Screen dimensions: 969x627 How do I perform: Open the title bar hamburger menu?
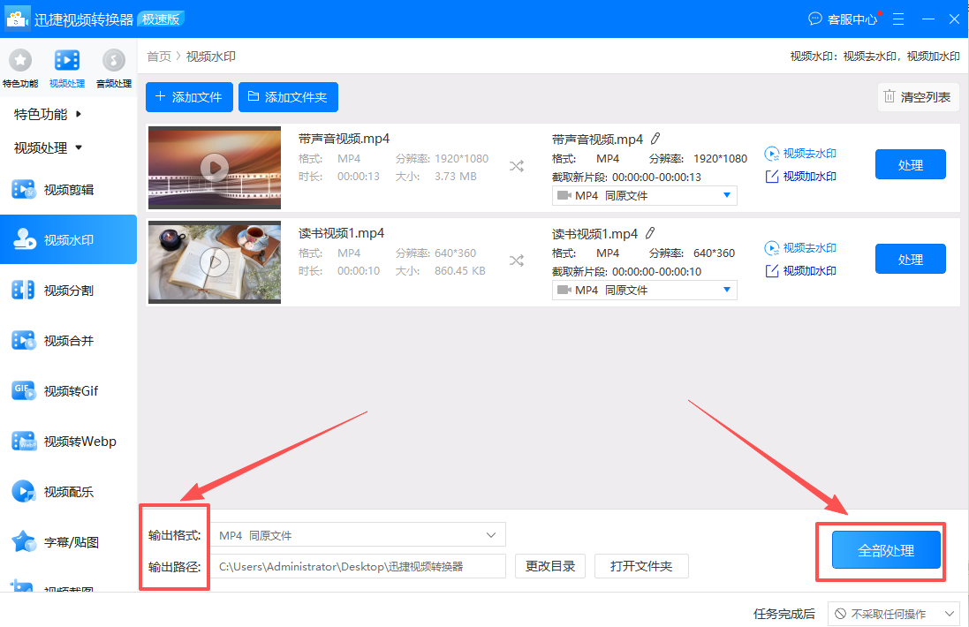coord(897,18)
